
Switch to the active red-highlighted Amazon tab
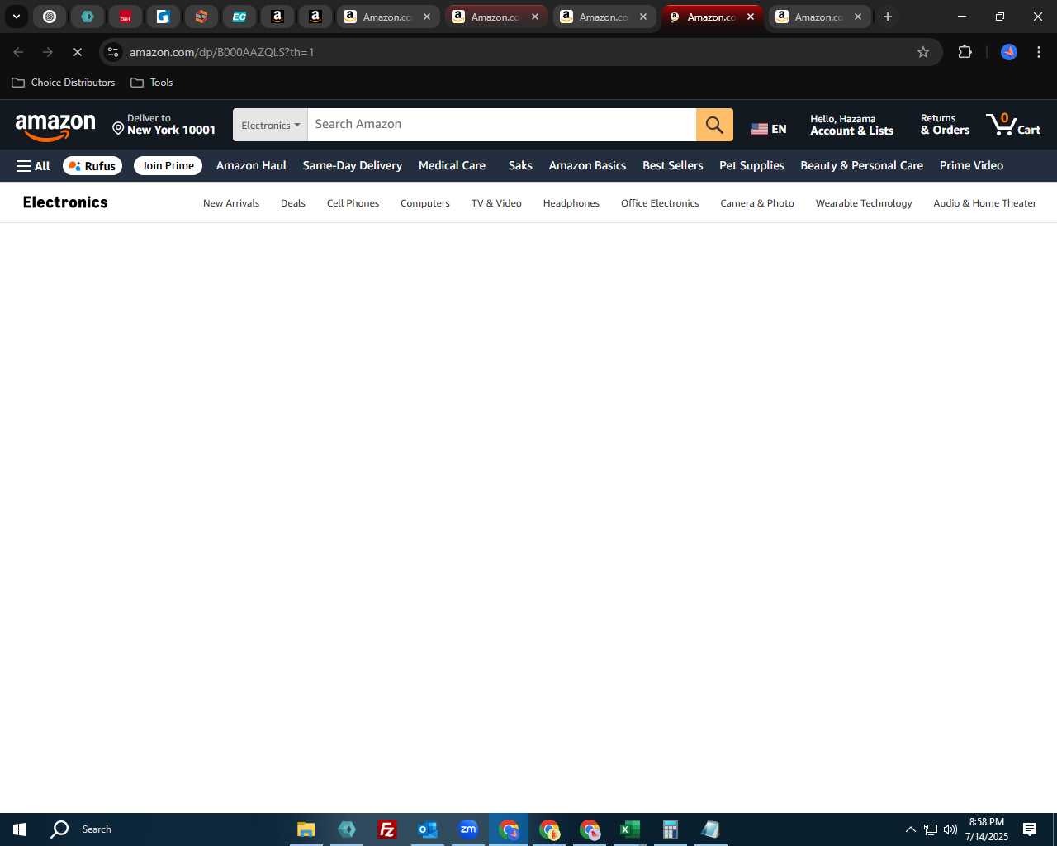[x=712, y=17]
